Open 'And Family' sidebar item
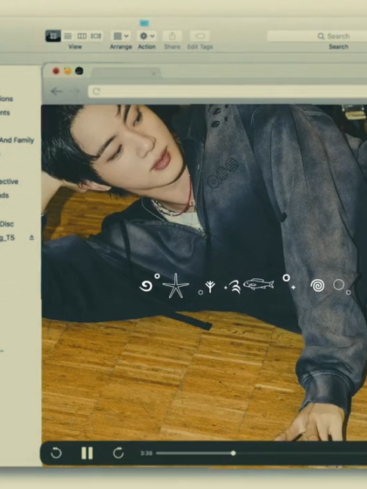Viewport: 367px width, 489px height. [17, 140]
